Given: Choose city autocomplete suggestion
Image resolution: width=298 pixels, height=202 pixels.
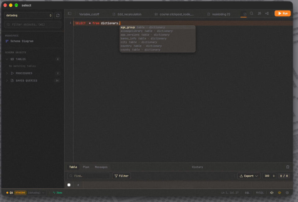Looking at the screenshot, I should pyautogui.click(x=157, y=42).
